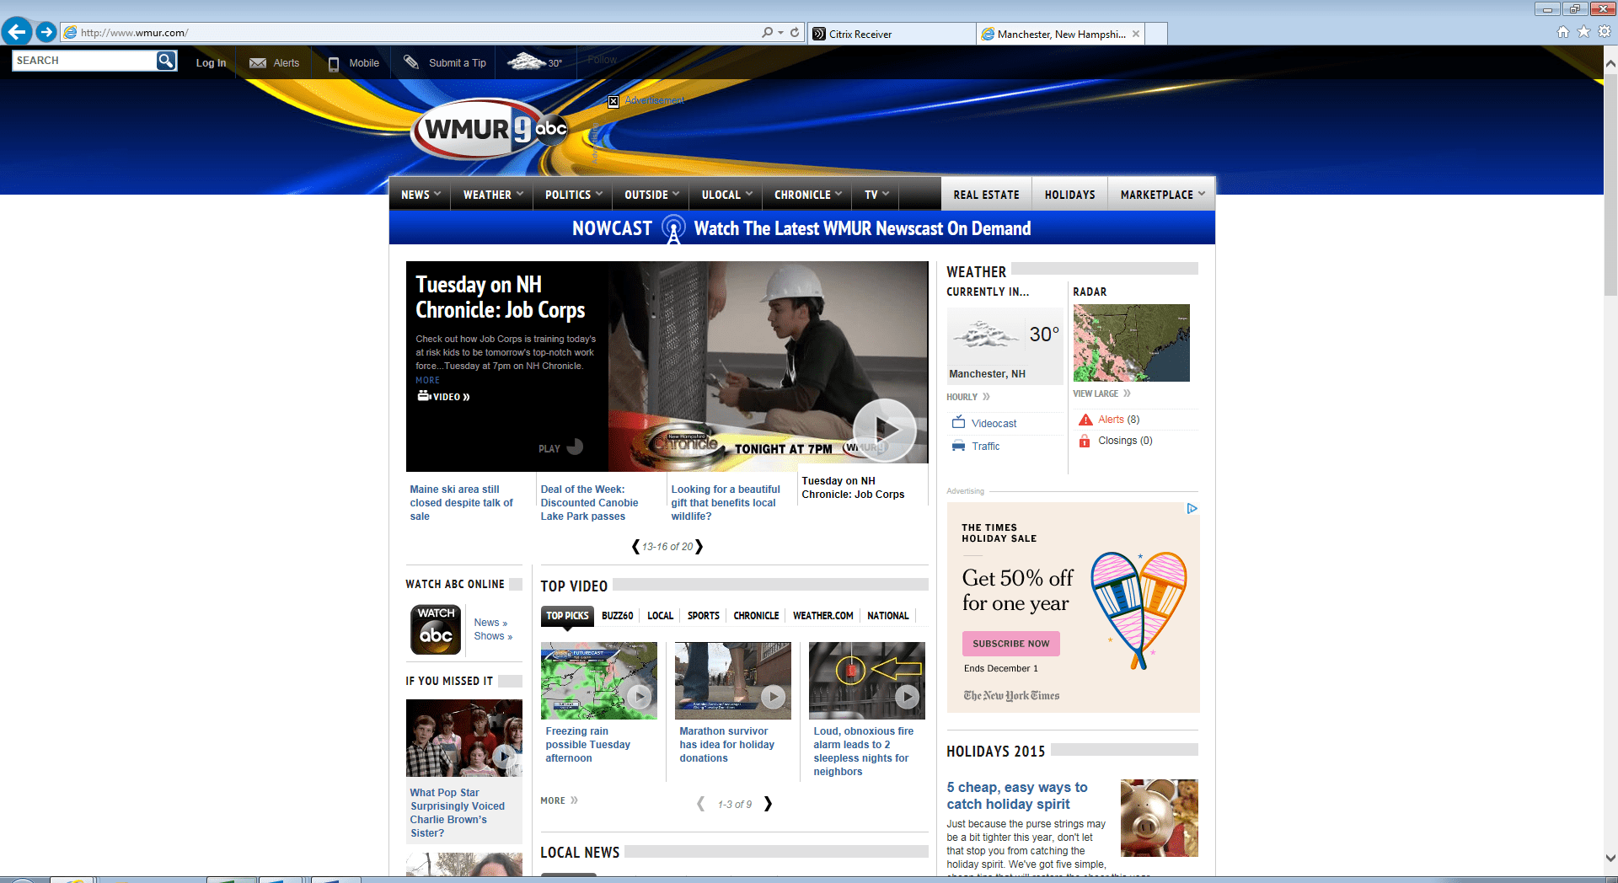This screenshot has height=883, width=1618.
Task: Click the SUBSCRIBE NOW button
Action: (1010, 643)
